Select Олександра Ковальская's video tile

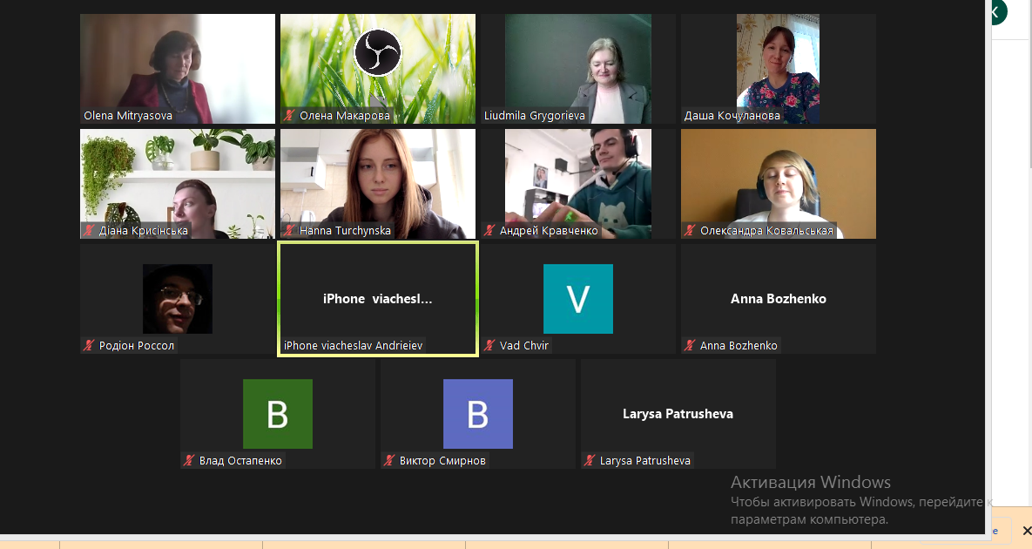point(779,184)
